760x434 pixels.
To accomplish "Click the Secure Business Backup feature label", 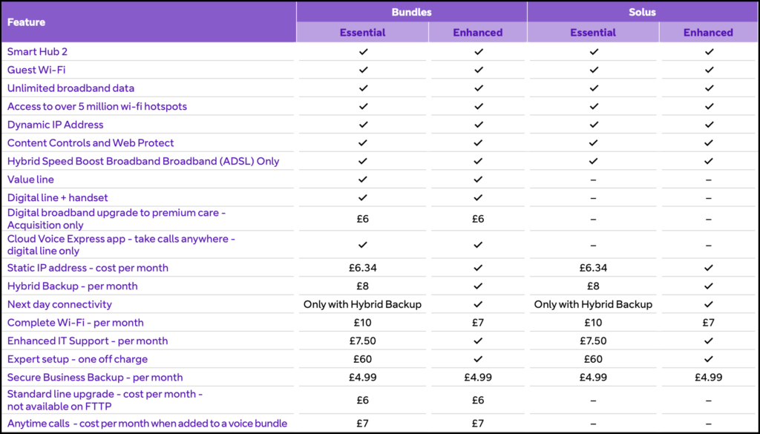I will point(95,377).
